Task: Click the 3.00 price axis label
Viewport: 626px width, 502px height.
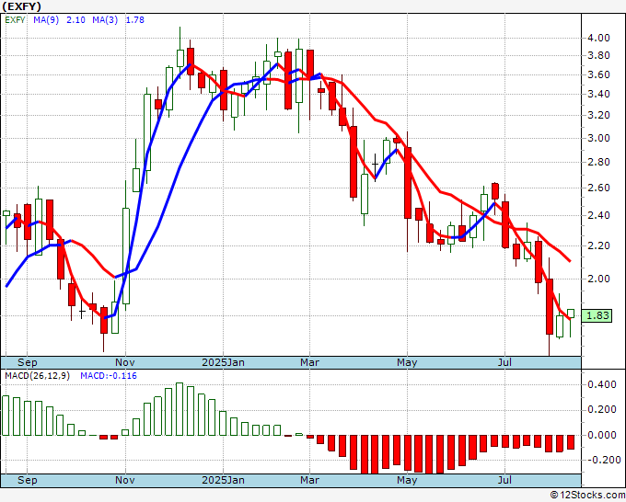Action: tap(598, 138)
